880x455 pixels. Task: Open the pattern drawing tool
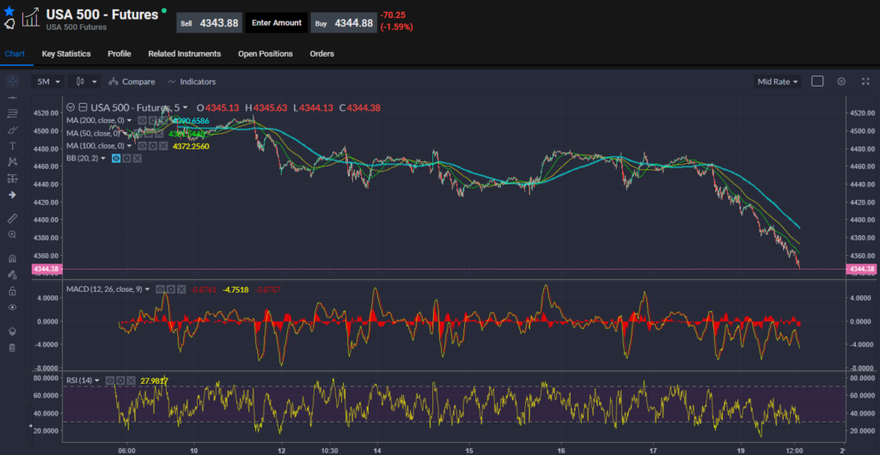12,162
